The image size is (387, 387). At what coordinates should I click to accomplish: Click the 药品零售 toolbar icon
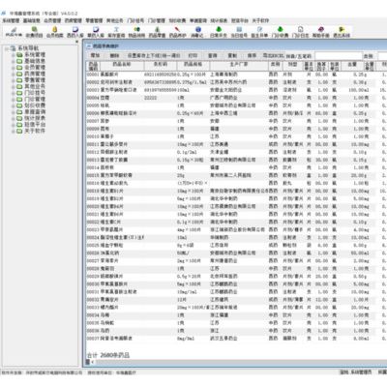(157, 32)
